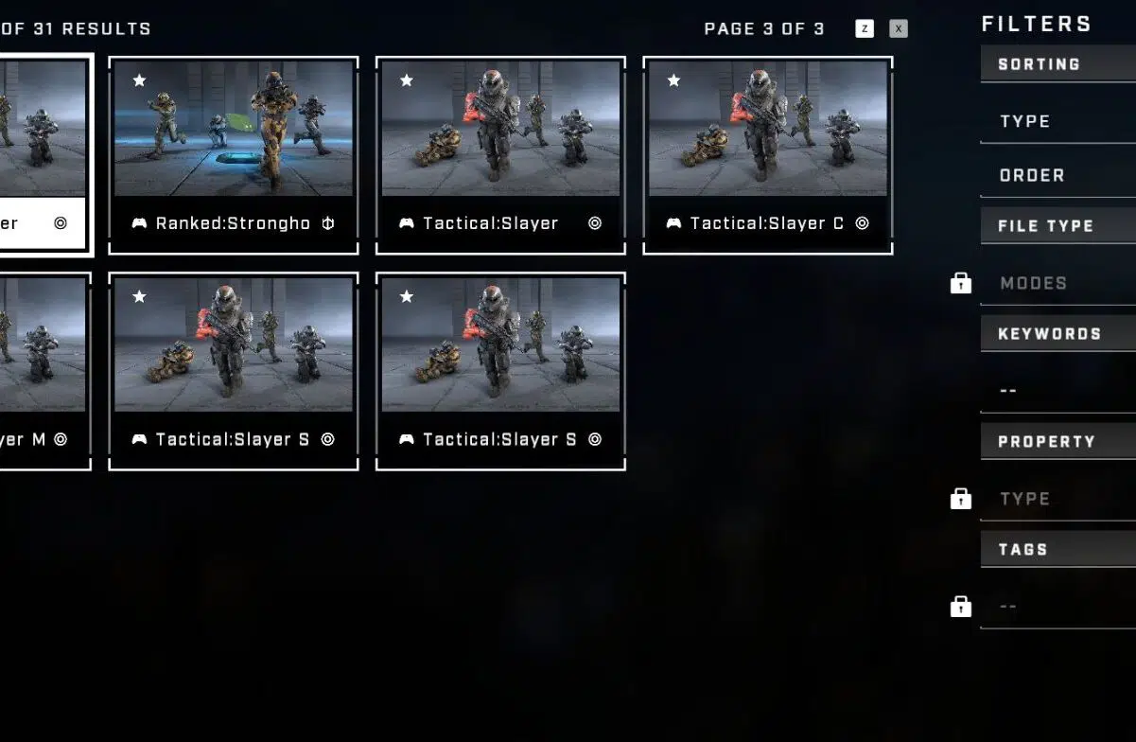1136x742 pixels.
Task: Open the last Tactical:Slayer S card in the bottom row
Action: pos(500,371)
